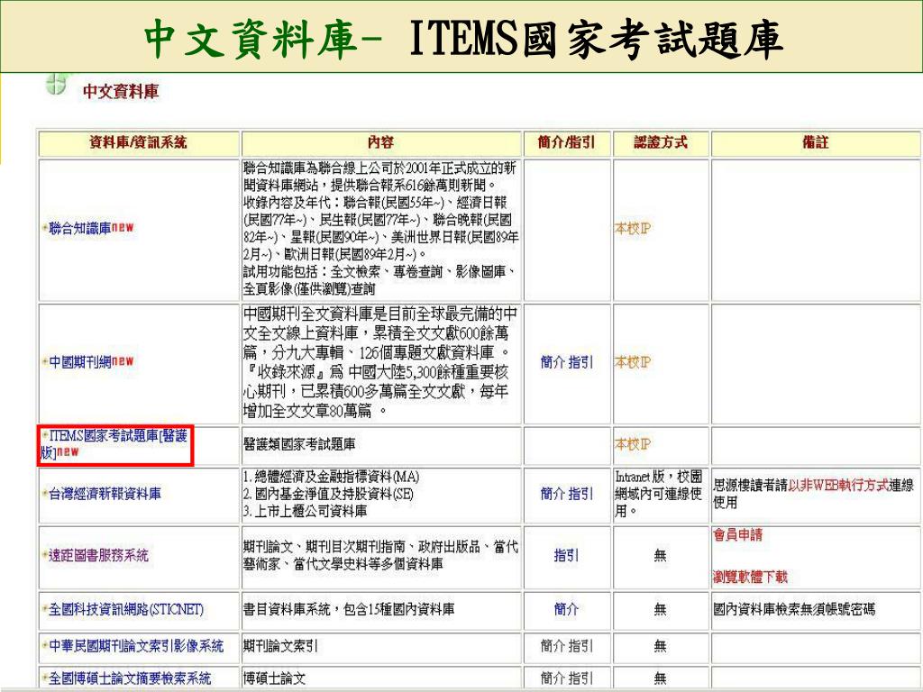Open the 瀏覽軟體下載 link

coord(750,577)
